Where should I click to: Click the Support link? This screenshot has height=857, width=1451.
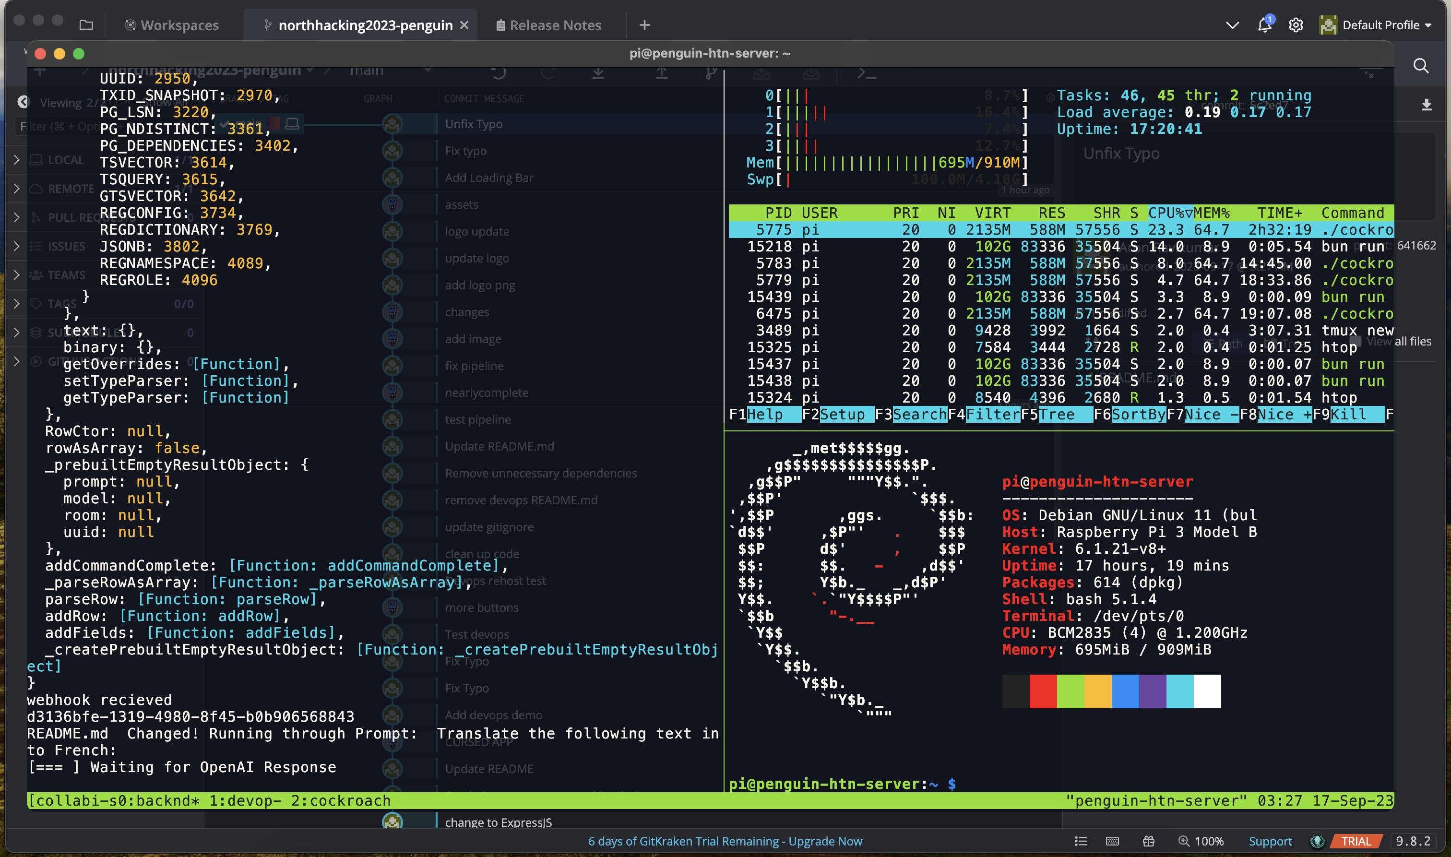(1270, 841)
